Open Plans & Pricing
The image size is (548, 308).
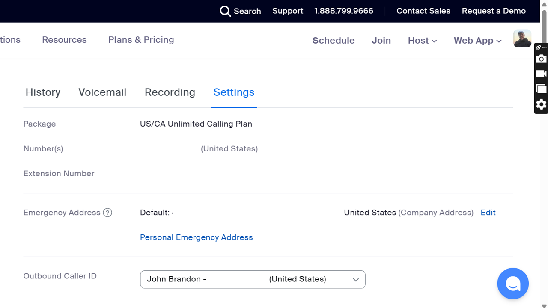[x=141, y=40]
